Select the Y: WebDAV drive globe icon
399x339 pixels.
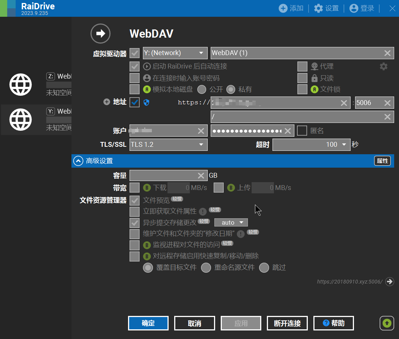click(x=20, y=120)
